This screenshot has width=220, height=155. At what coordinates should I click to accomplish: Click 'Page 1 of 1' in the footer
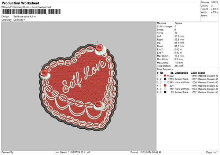coord(212,152)
